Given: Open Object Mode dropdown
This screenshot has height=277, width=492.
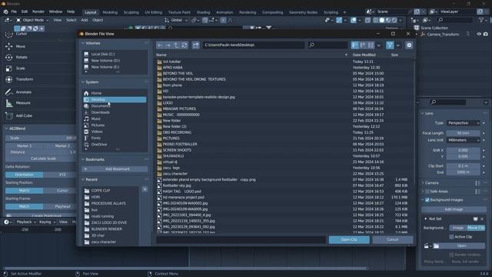Looking at the screenshot, I should pyautogui.click(x=32, y=20).
